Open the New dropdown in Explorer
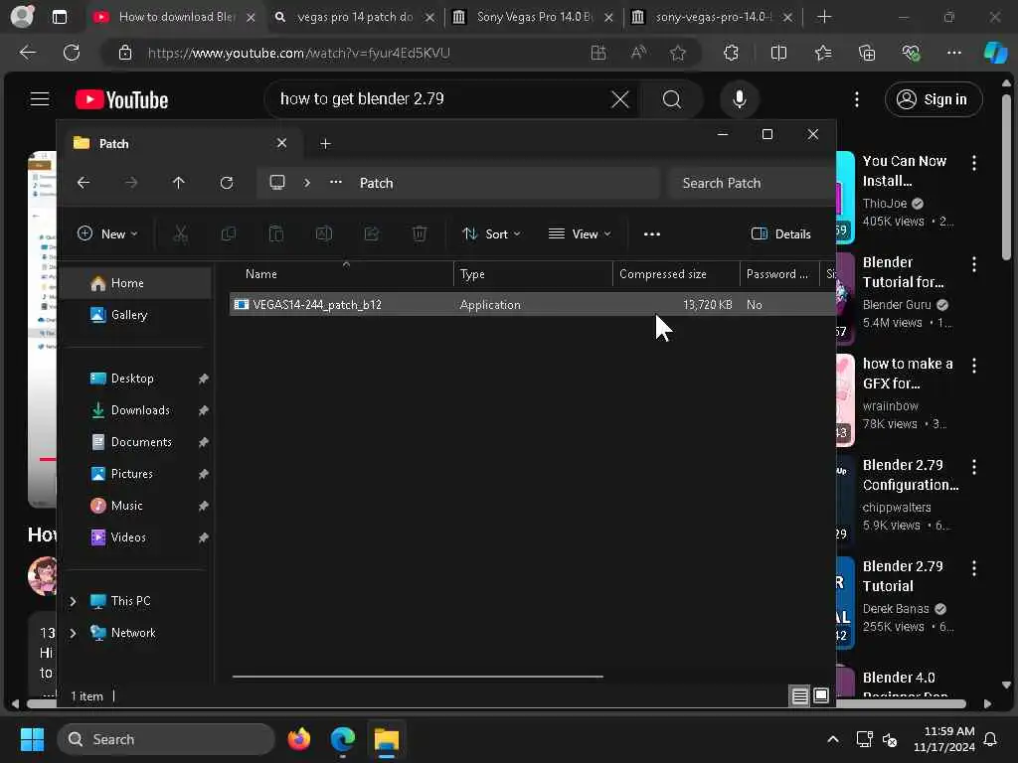The height and width of the screenshot is (763, 1018). coord(107,234)
